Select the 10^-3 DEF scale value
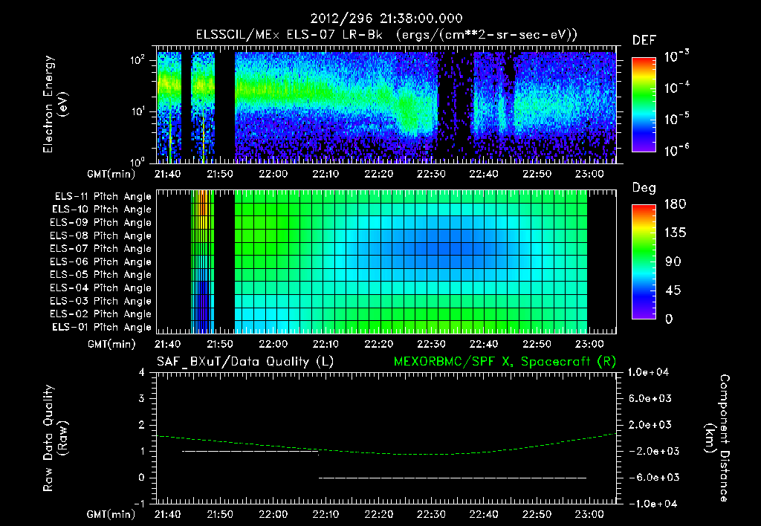 click(676, 56)
